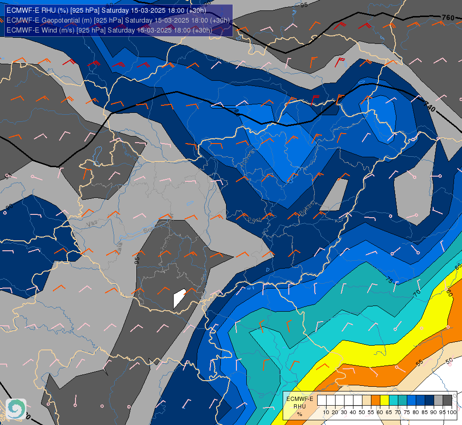Click the 70 humidity contour label on map
This screenshot has height=425, width=462.
coord(417,293)
